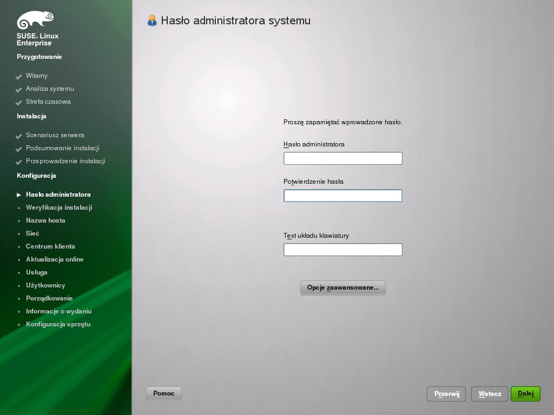
Task: Click the administrator user icon beside title
Action: (x=152, y=21)
